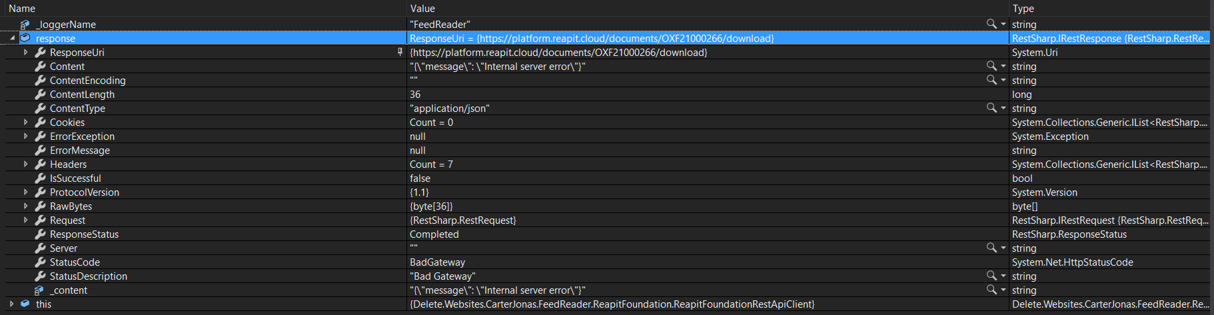Expand the 'this' variable node
This screenshot has width=1214, height=315.
(x=12, y=304)
